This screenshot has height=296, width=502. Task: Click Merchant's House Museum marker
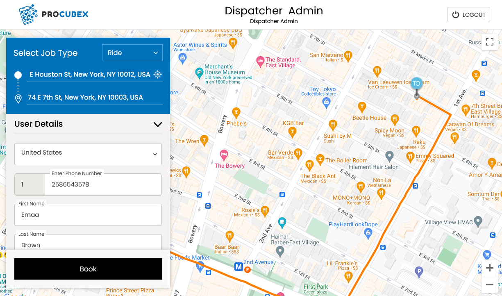click(x=199, y=73)
